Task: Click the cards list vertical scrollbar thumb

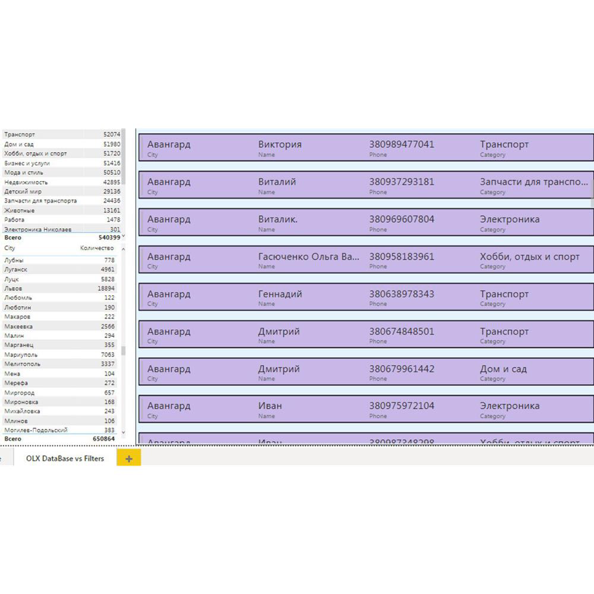Action: (592, 193)
